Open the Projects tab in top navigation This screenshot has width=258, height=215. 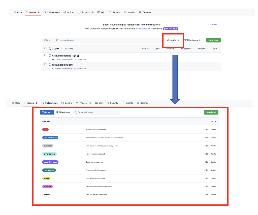tap(85, 12)
